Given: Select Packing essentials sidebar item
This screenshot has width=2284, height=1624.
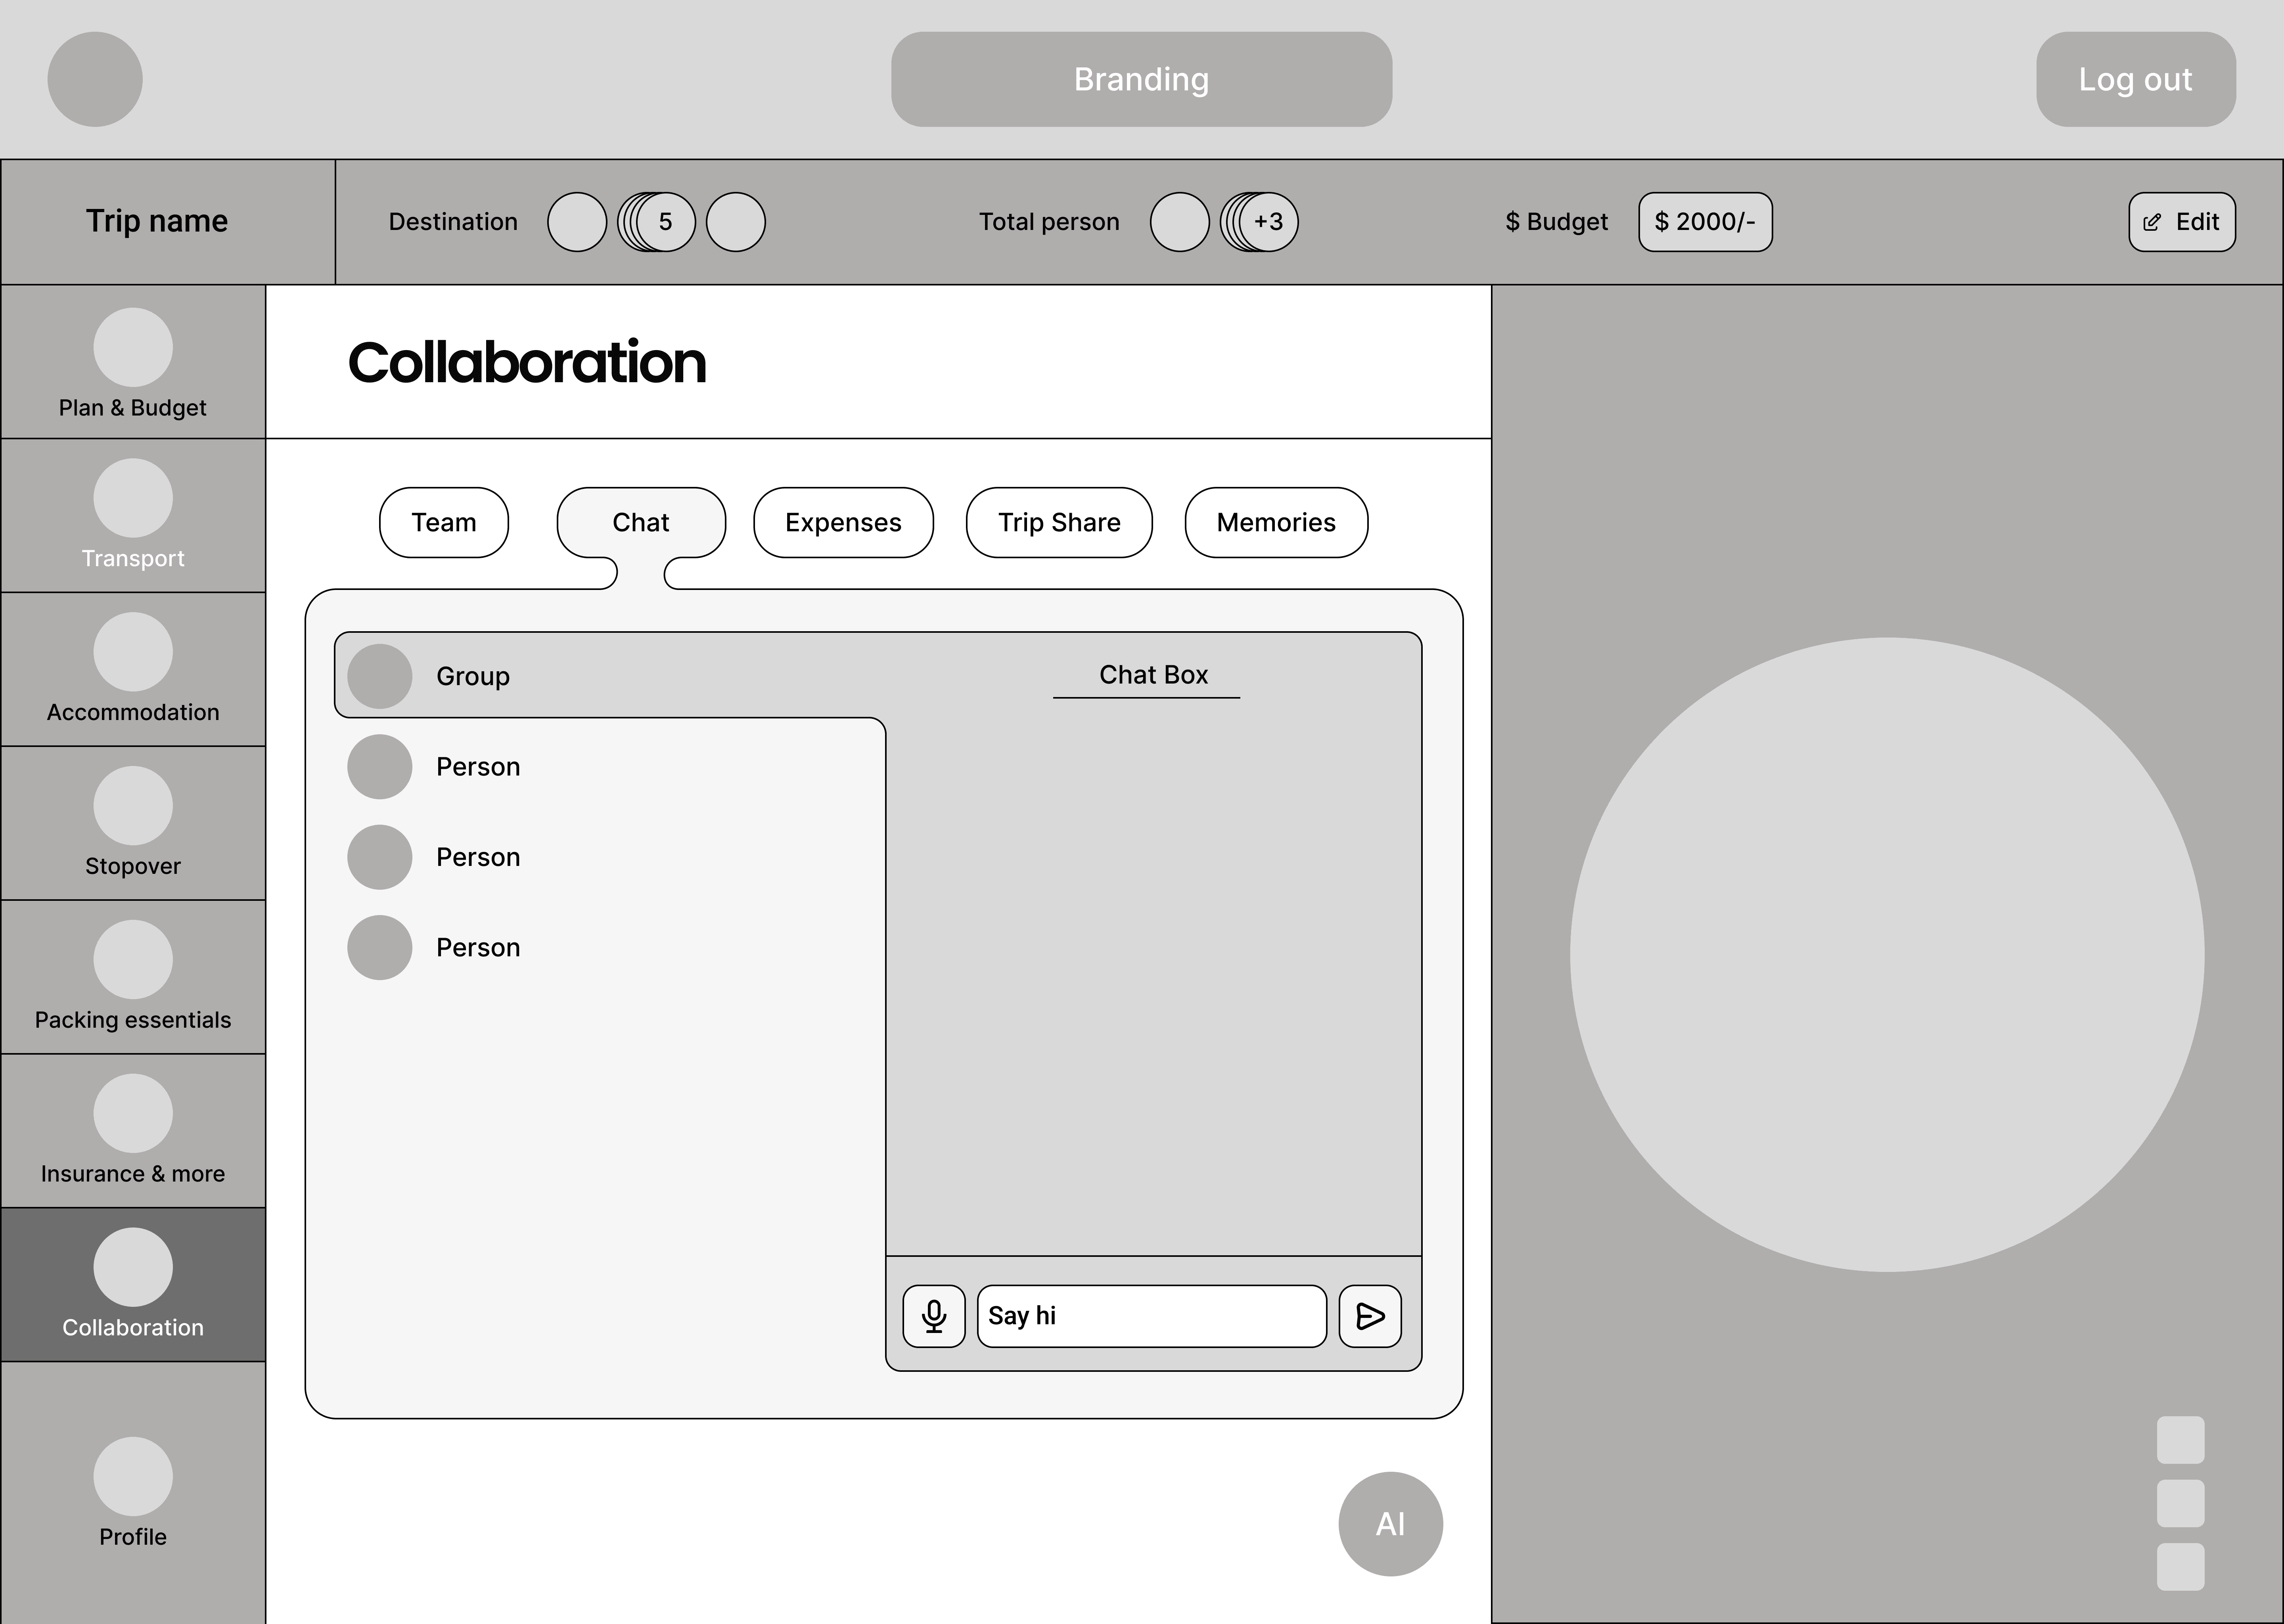Looking at the screenshot, I should (132, 977).
